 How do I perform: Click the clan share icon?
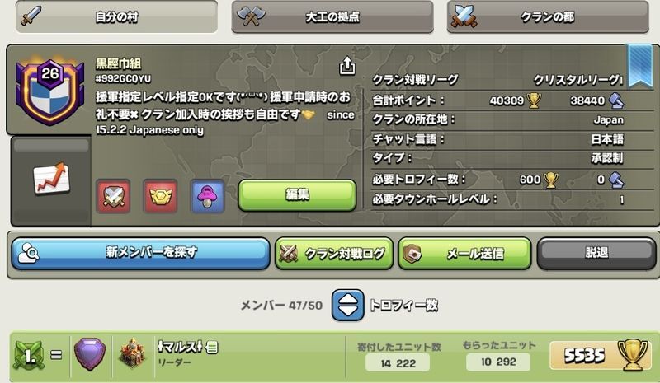[x=346, y=66]
